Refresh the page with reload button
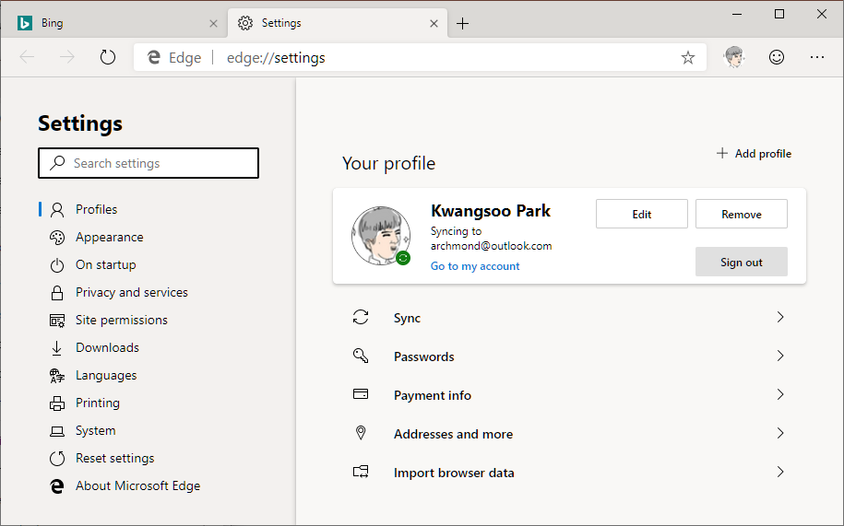The height and width of the screenshot is (526, 844). point(108,57)
